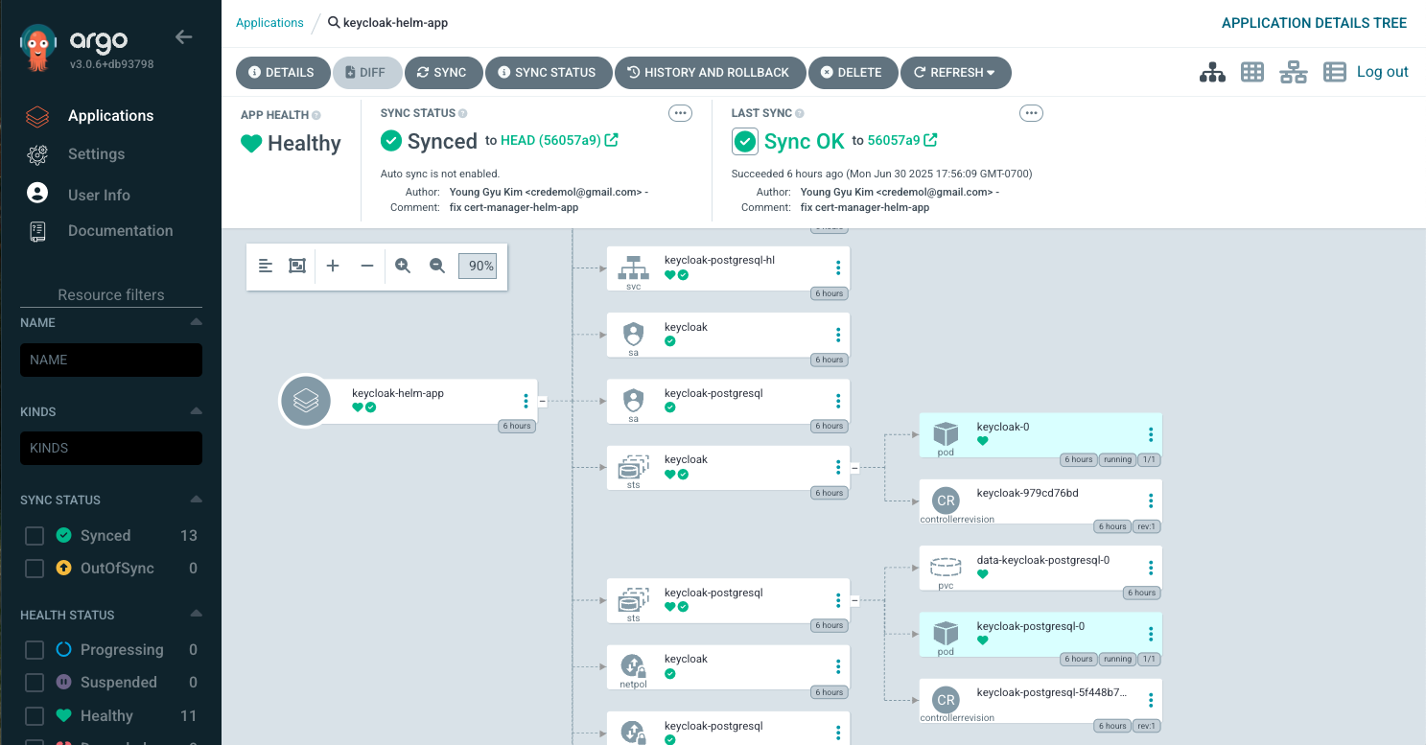Open the kebab menu of keycloak netpol
Screen dimensions: 1426x745
(x=838, y=666)
